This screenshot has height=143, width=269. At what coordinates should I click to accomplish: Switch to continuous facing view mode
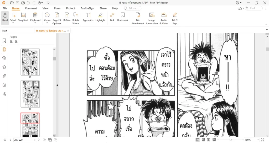click(x=214, y=140)
